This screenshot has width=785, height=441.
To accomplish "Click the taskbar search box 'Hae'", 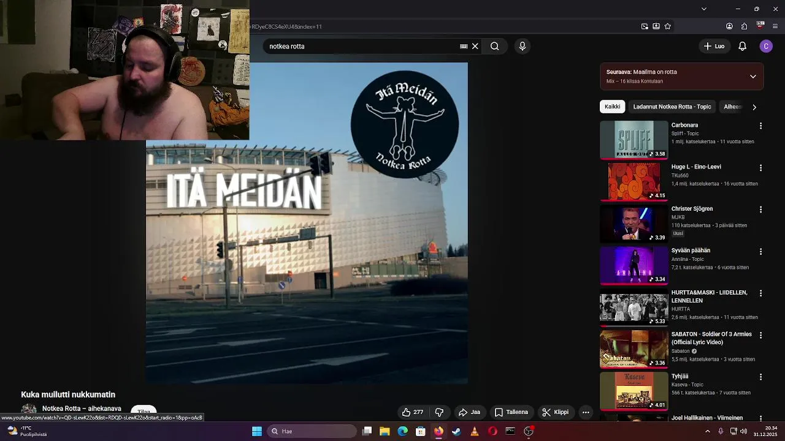I will [312, 431].
